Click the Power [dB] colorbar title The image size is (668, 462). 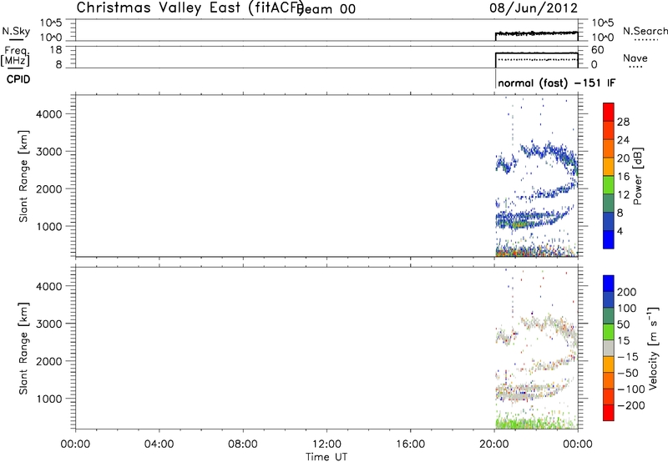[x=637, y=176]
